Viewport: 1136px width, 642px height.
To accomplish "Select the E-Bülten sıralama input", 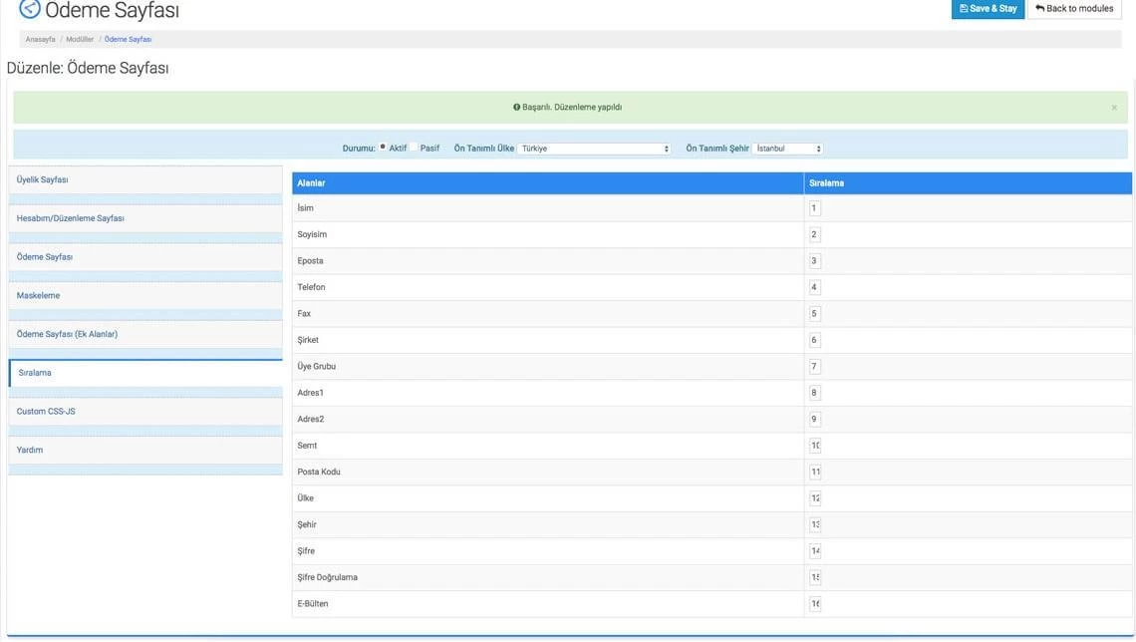I will coord(814,602).
